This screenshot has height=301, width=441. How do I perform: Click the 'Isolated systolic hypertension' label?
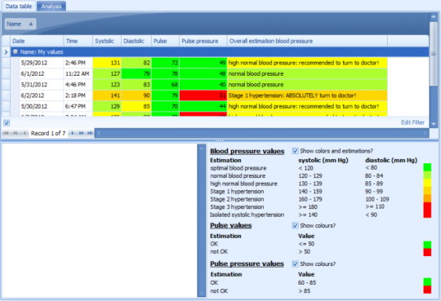[x=247, y=215]
